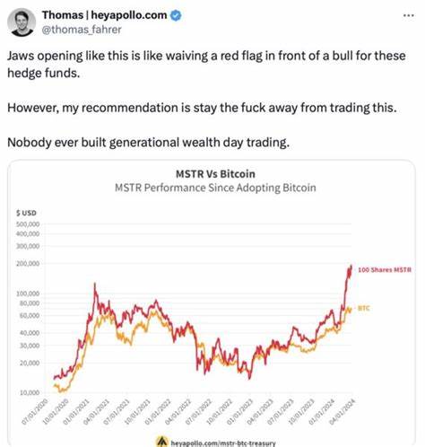Click the red MSTR line peak in 2024
The width and height of the screenshot is (425, 447).
click(x=351, y=266)
